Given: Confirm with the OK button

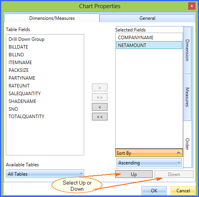Looking at the screenshot, I should tap(154, 190).
